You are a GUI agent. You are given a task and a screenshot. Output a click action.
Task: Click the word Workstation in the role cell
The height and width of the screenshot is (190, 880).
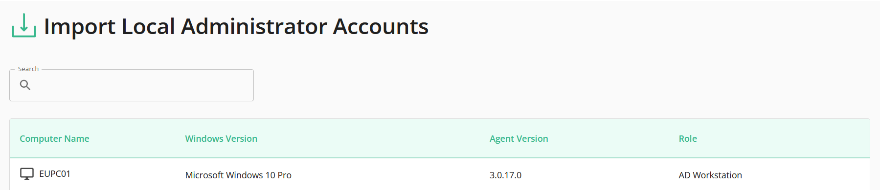point(718,175)
